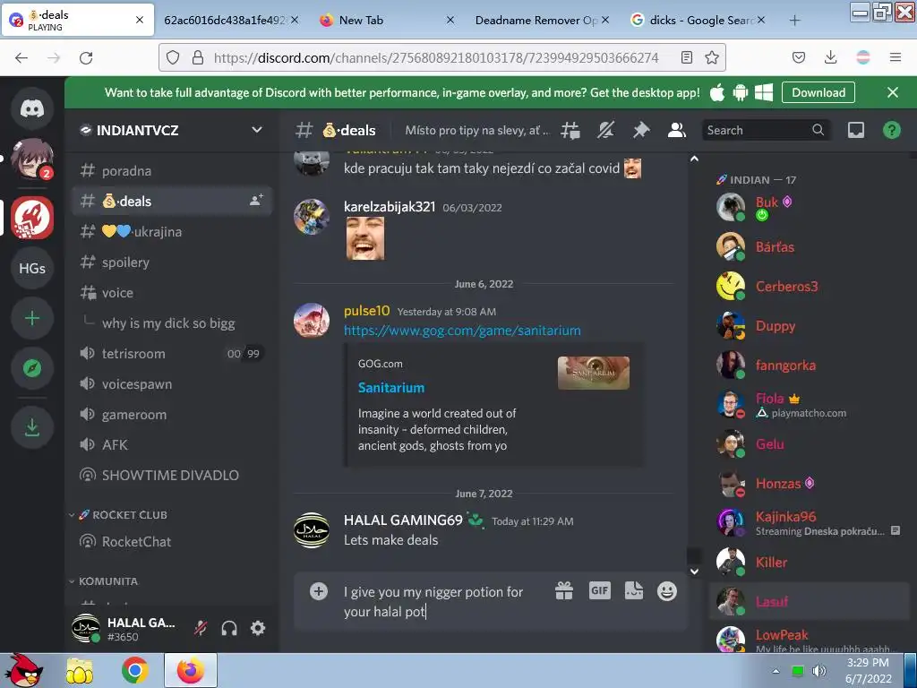Reload the page in Firefox
Image resolution: width=917 pixels, height=688 pixels.
tap(86, 58)
